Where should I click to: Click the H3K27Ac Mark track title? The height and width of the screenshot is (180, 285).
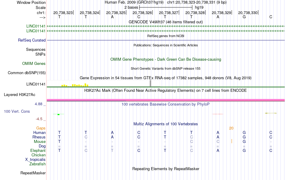click(166, 90)
